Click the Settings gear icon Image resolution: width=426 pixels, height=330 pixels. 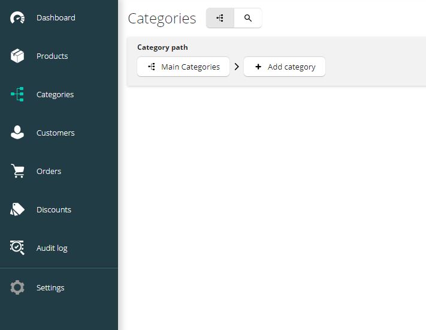pos(17,287)
